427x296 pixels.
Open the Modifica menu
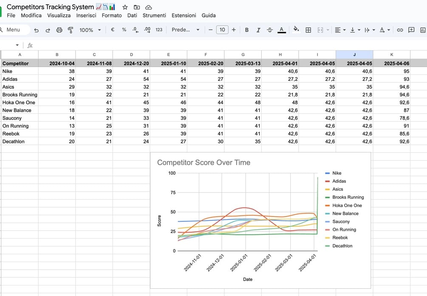(31, 16)
